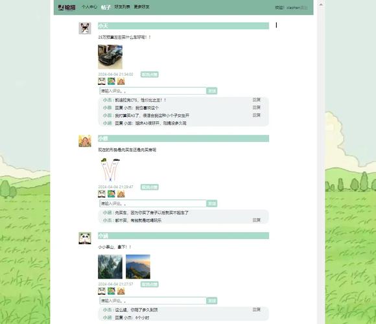Open the red V-shaped diagram image

pyautogui.click(x=110, y=169)
